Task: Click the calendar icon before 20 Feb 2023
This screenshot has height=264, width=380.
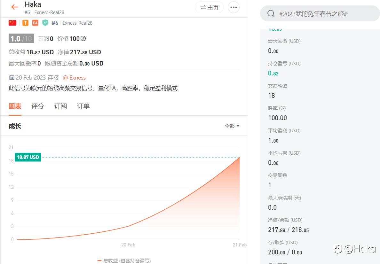Action: point(12,77)
